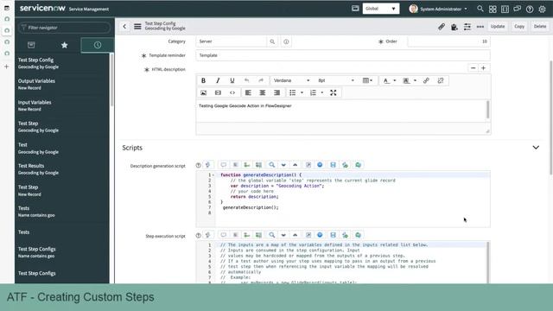Click the Order field
Image resolution: width=553 pixels, height=311 pixels.
[x=448, y=41]
